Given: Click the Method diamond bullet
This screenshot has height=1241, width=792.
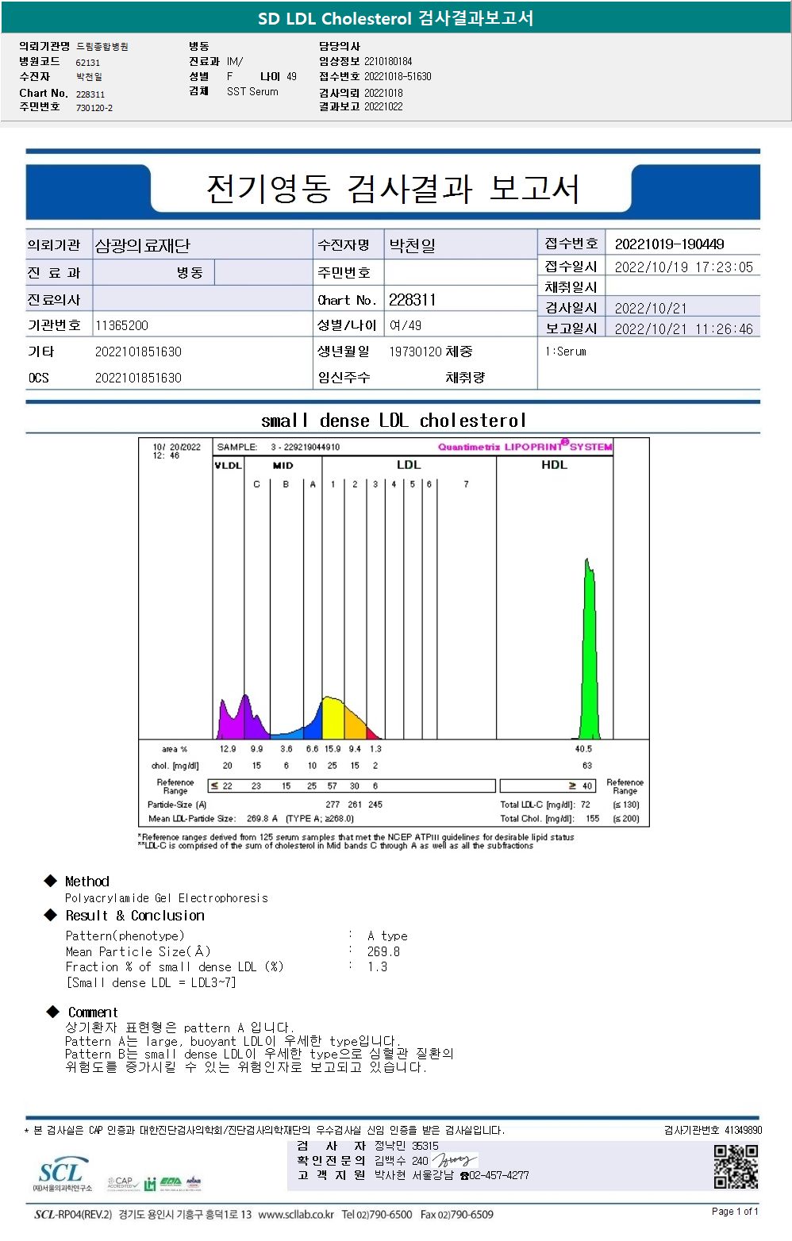Looking at the screenshot, I should pos(51,881).
